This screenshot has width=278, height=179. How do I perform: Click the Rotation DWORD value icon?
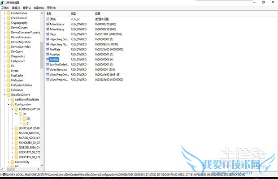click(48, 54)
